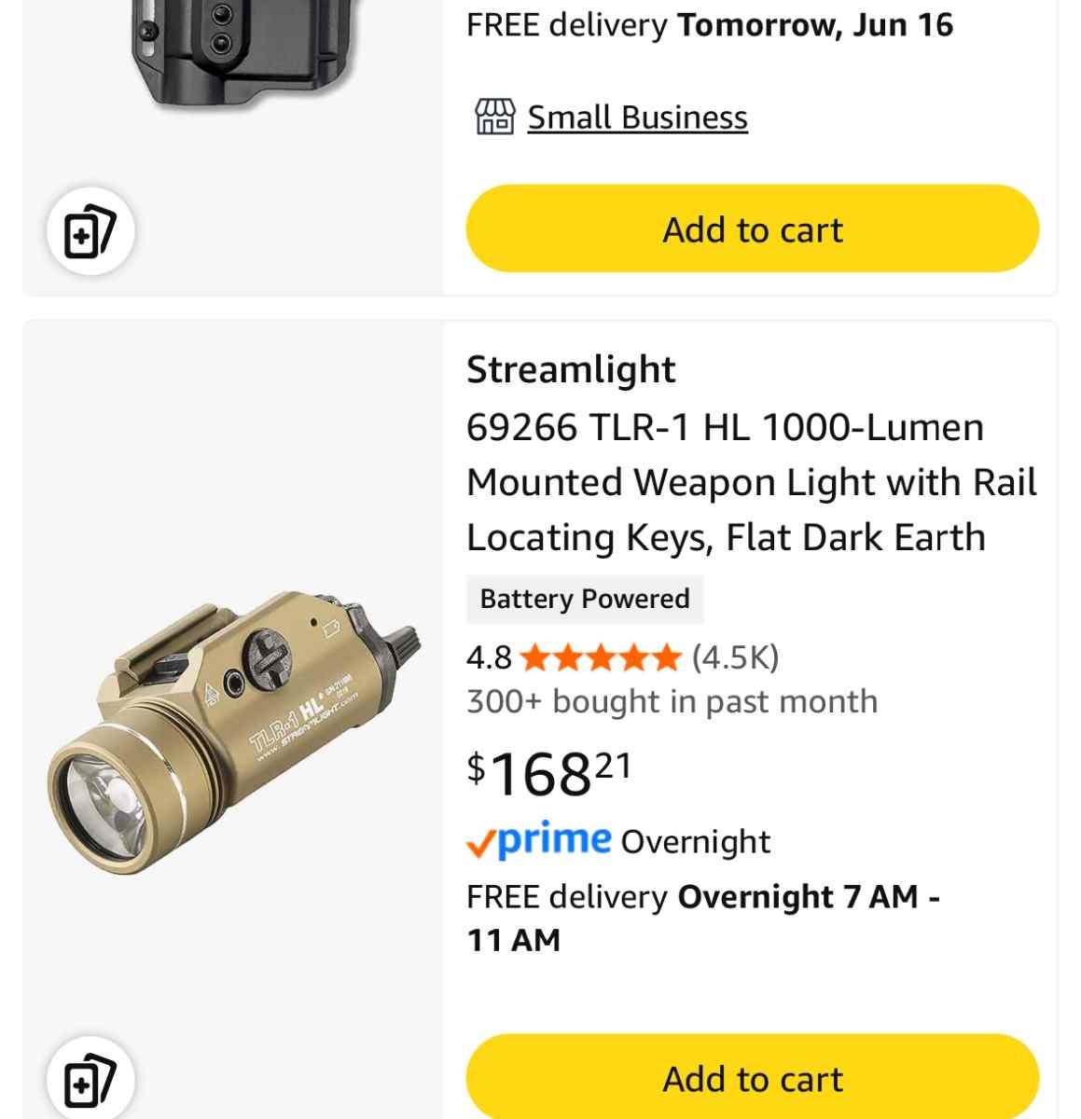This screenshot has height=1119, width=1081.
Task: Click the $168.21 price
Action: pos(549,773)
